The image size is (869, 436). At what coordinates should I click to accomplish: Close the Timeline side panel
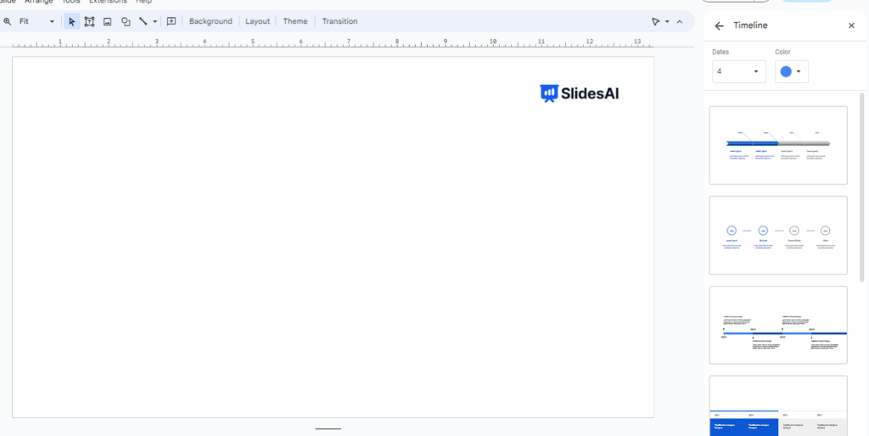pos(851,25)
